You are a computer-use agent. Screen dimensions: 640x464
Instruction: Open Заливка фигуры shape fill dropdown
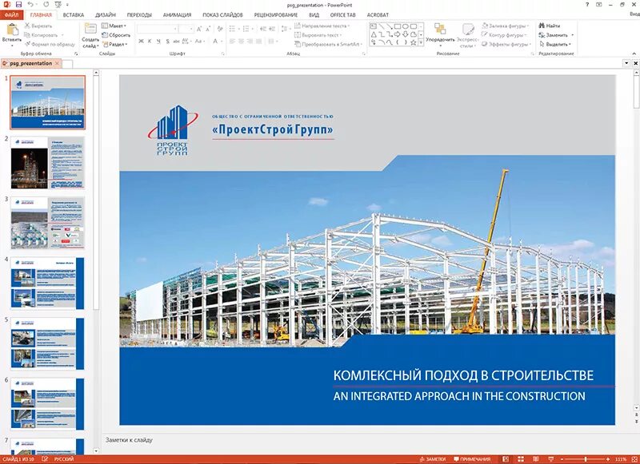(x=506, y=26)
